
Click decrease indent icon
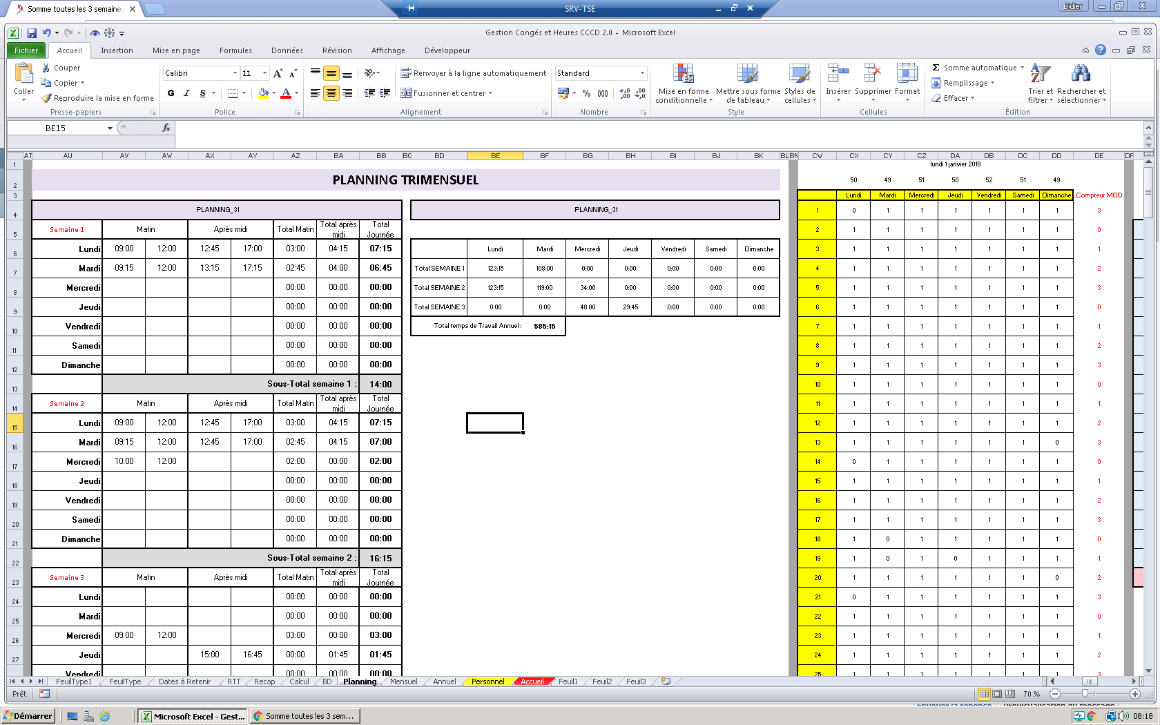coord(369,93)
